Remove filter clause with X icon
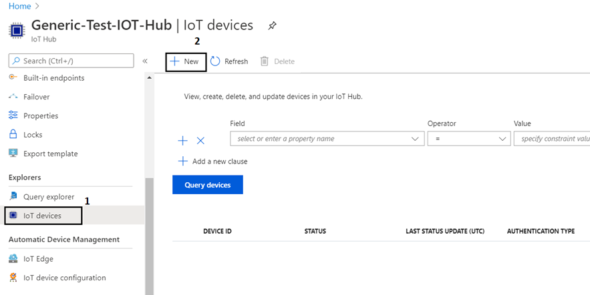 click(x=201, y=141)
